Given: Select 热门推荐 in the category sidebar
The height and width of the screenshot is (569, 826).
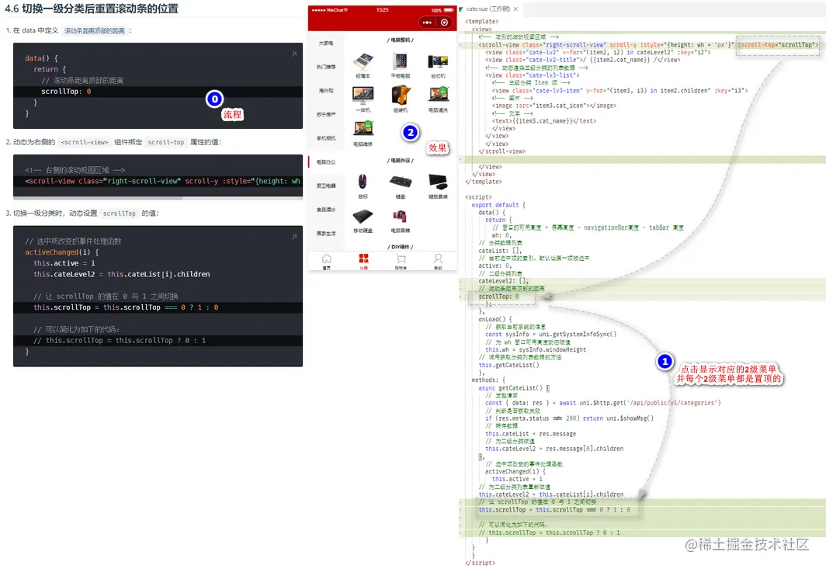Looking at the screenshot, I should (326, 67).
